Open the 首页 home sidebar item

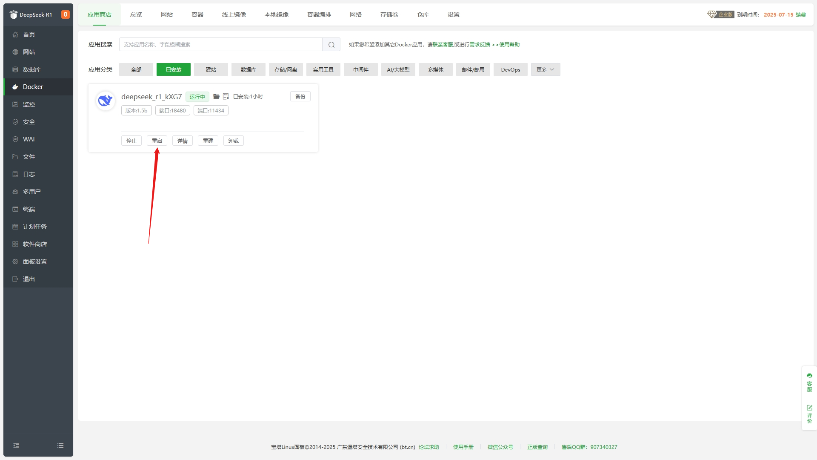38,34
